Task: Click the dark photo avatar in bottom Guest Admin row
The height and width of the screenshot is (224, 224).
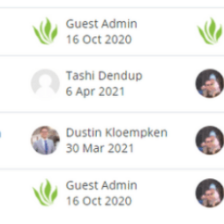Action: pyautogui.click(x=210, y=193)
